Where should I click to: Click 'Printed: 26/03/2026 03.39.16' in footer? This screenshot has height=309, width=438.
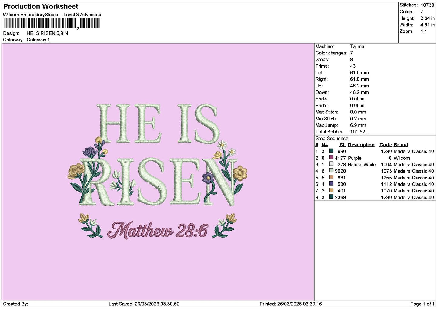coord(291,304)
